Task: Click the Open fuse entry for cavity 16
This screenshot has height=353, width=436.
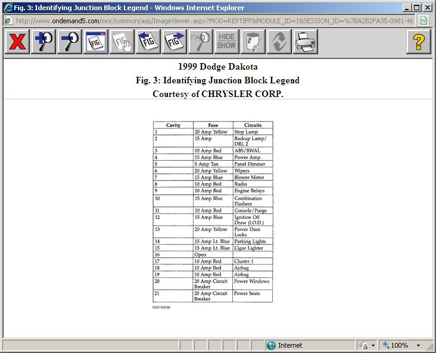Action: pyautogui.click(x=213, y=255)
